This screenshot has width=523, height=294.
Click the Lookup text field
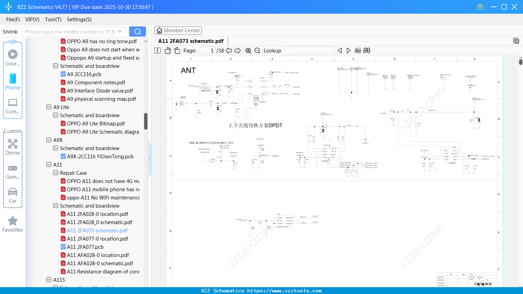tap(309, 51)
